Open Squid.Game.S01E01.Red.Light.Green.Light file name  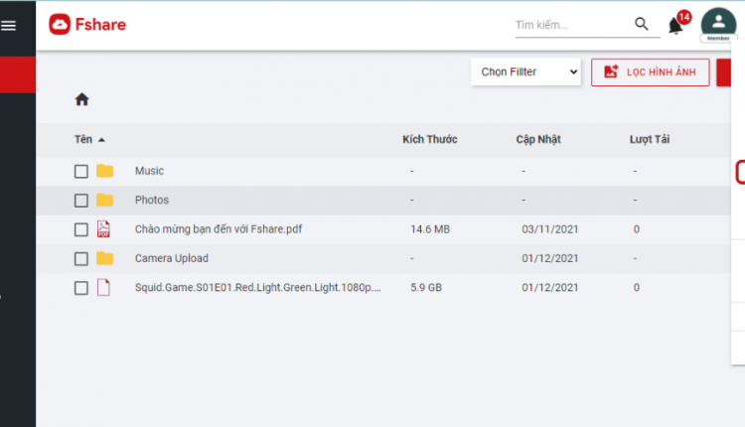(258, 287)
